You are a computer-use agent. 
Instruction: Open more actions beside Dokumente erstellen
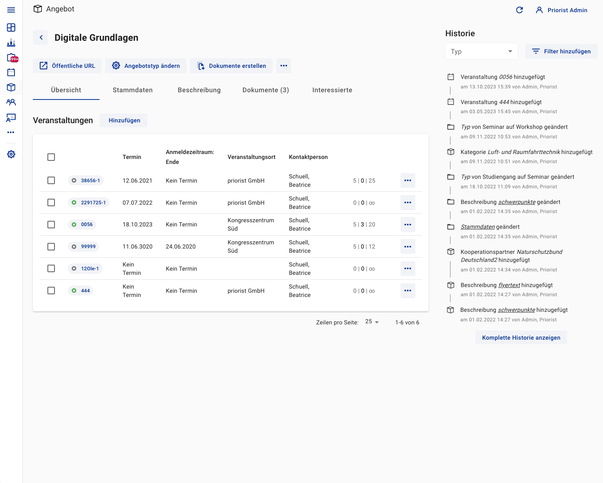(283, 66)
